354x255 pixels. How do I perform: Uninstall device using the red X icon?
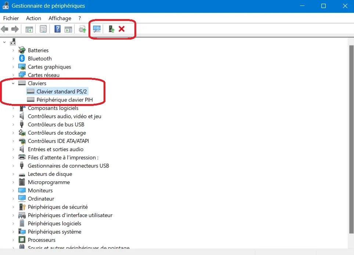point(122,29)
